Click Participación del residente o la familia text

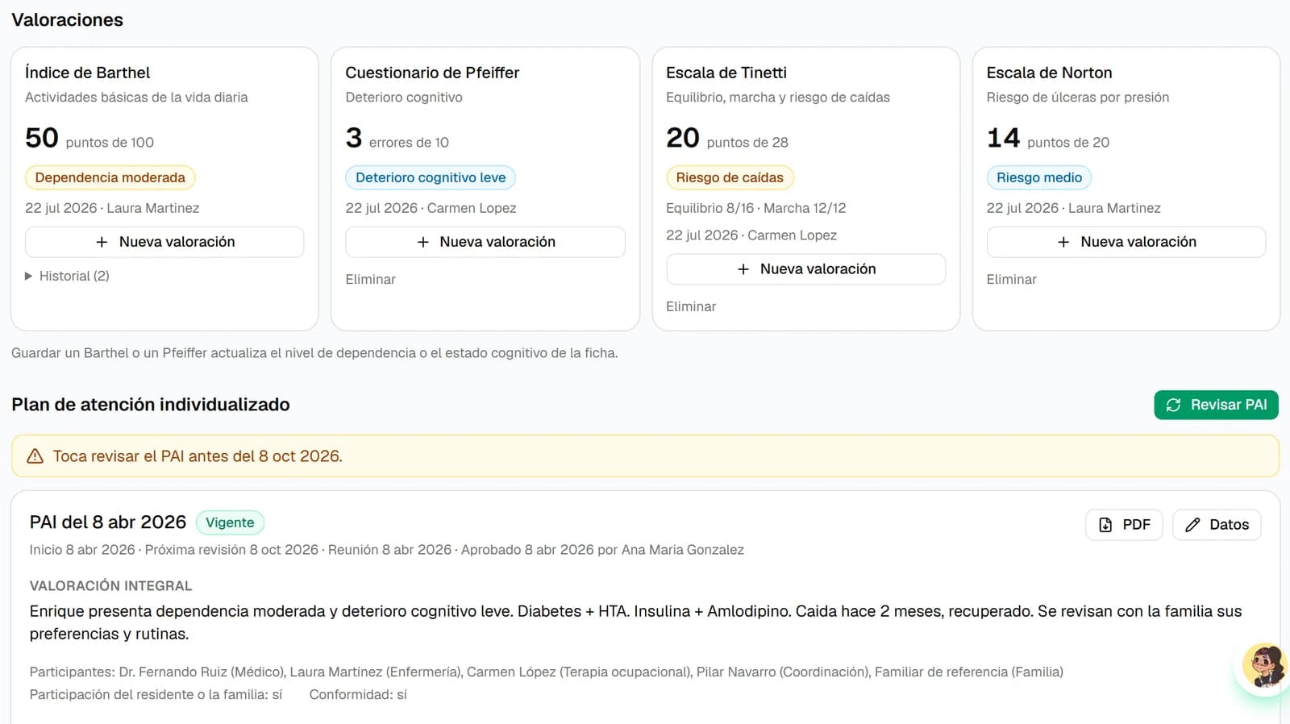[x=156, y=694]
